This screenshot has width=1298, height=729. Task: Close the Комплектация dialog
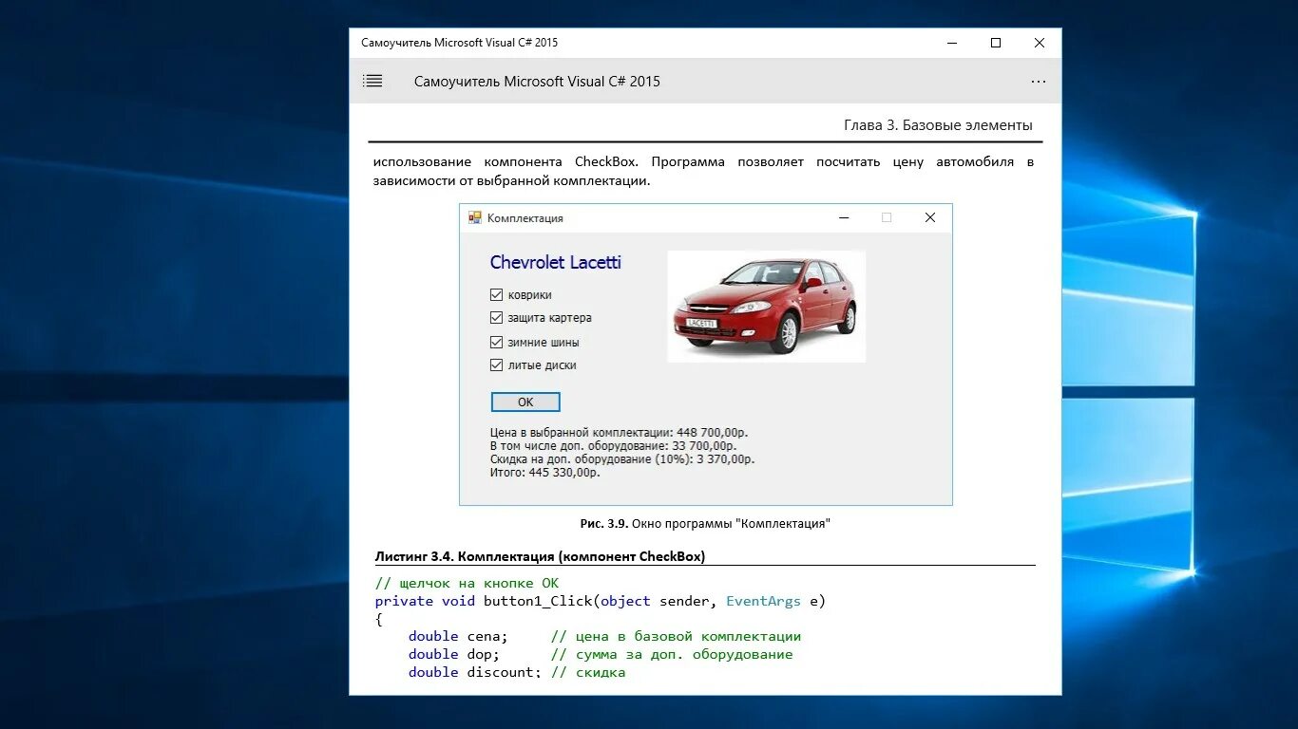coord(930,217)
